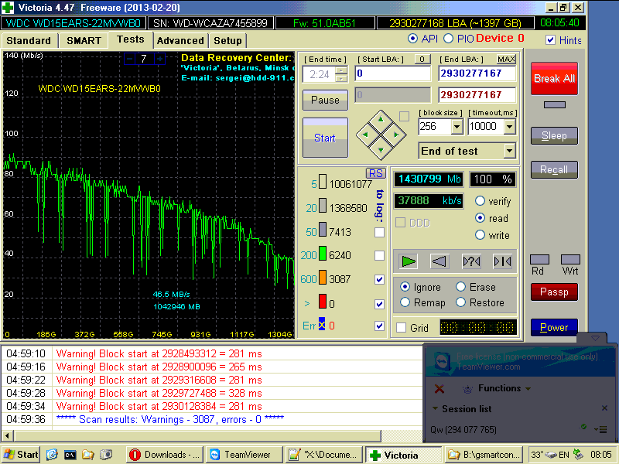Select the PIO radio button

449,39
